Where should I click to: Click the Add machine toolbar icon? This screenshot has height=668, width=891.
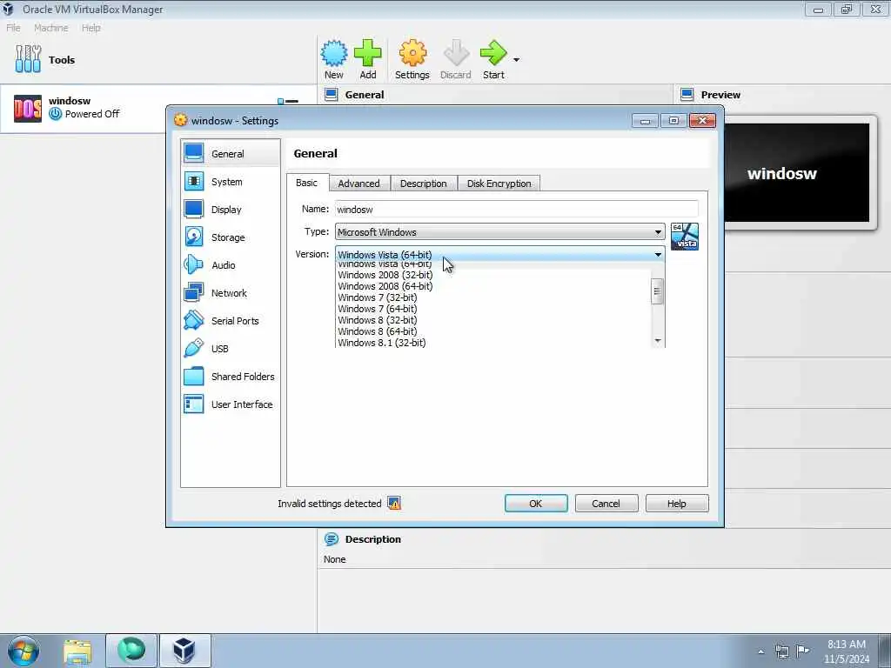[x=368, y=59]
